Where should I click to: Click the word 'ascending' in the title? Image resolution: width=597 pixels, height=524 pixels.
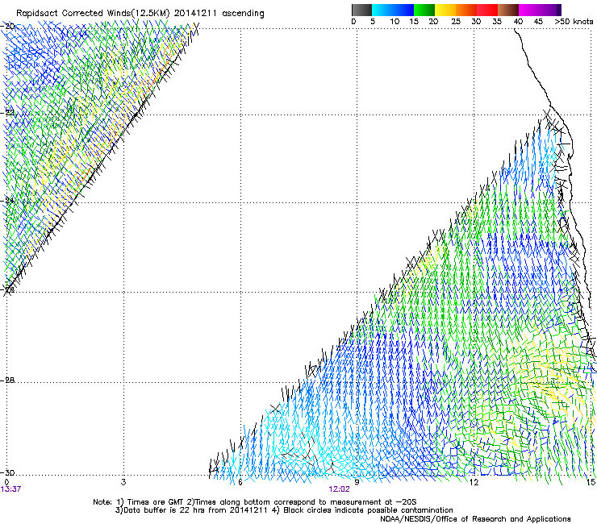point(243,14)
